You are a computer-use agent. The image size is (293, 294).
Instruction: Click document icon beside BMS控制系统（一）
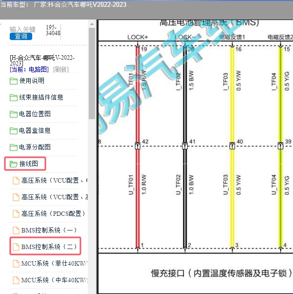16,231
